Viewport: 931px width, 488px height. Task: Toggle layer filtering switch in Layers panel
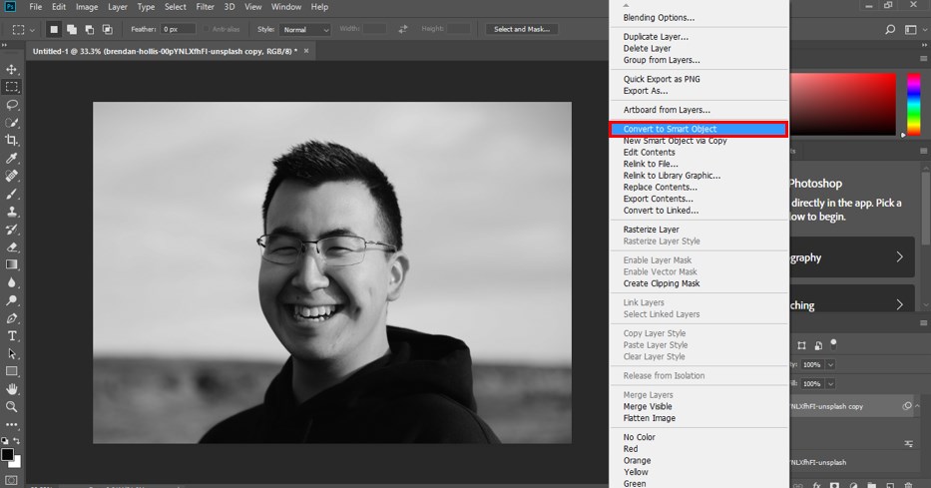pos(833,343)
